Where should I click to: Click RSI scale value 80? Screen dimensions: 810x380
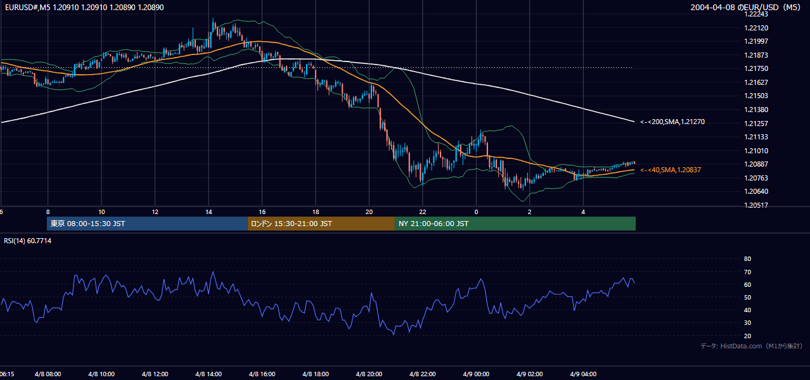pyautogui.click(x=747, y=258)
